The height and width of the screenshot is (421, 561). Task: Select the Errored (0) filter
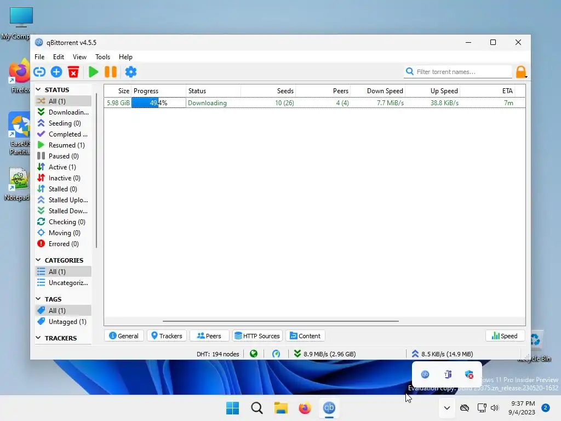pyautogui.click(x=64, y=244)
